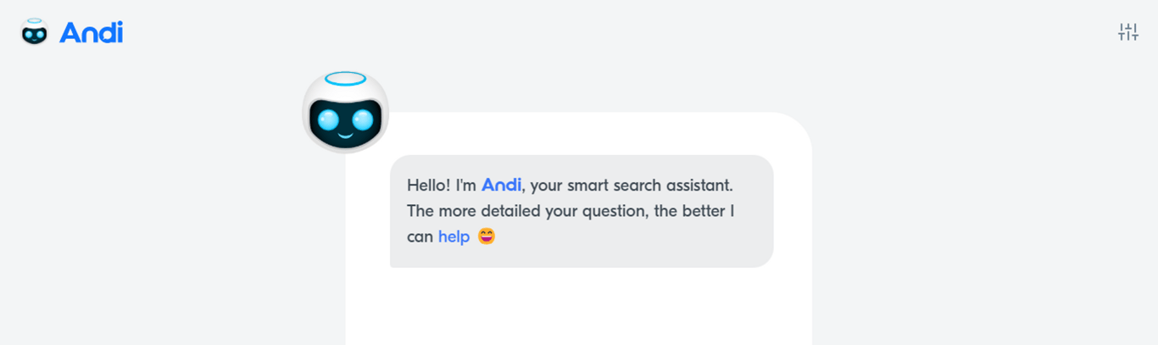
Task: Click the text "I'm" in the greeting
Action: 465,185
